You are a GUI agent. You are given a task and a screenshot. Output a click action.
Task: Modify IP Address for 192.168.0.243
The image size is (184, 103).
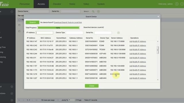coord(139,49)
